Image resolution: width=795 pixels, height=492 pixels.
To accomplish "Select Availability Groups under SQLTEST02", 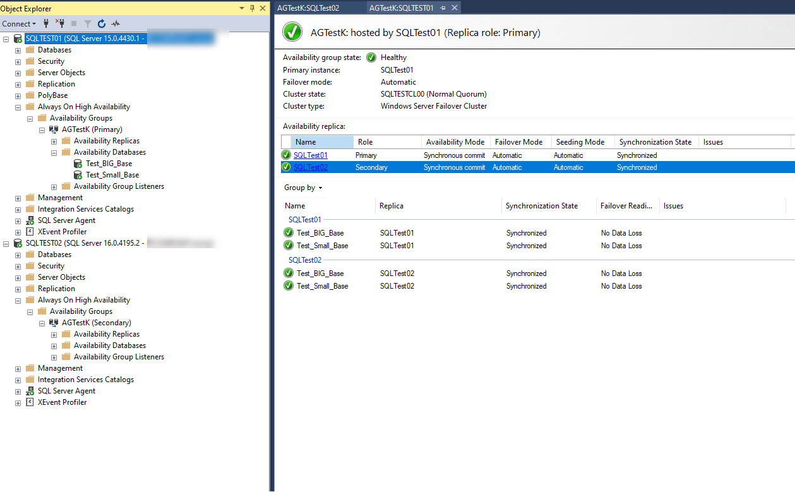I will (81, 311).
